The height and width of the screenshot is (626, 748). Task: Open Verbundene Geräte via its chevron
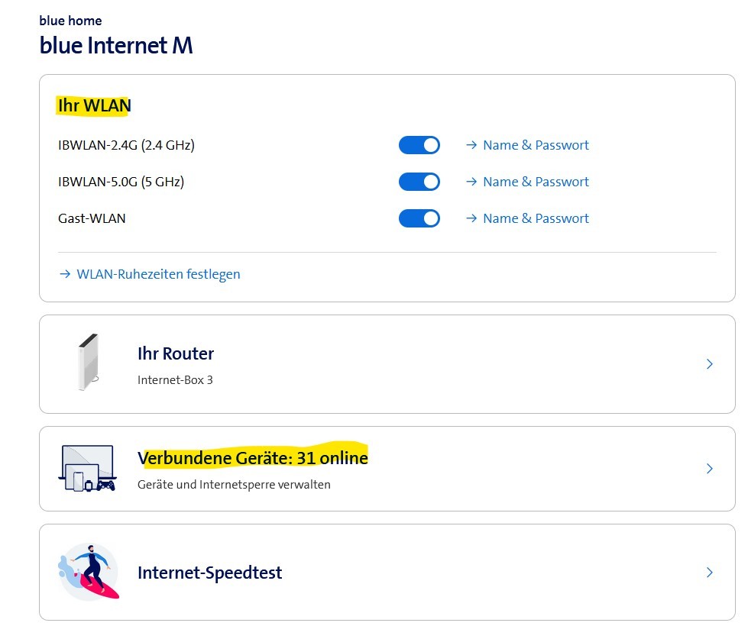point(710,468)
